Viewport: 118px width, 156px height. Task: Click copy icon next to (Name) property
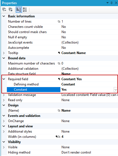59,111
